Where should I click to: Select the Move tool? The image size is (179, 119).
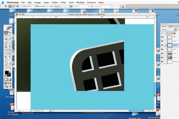click(x=10, y=33)
